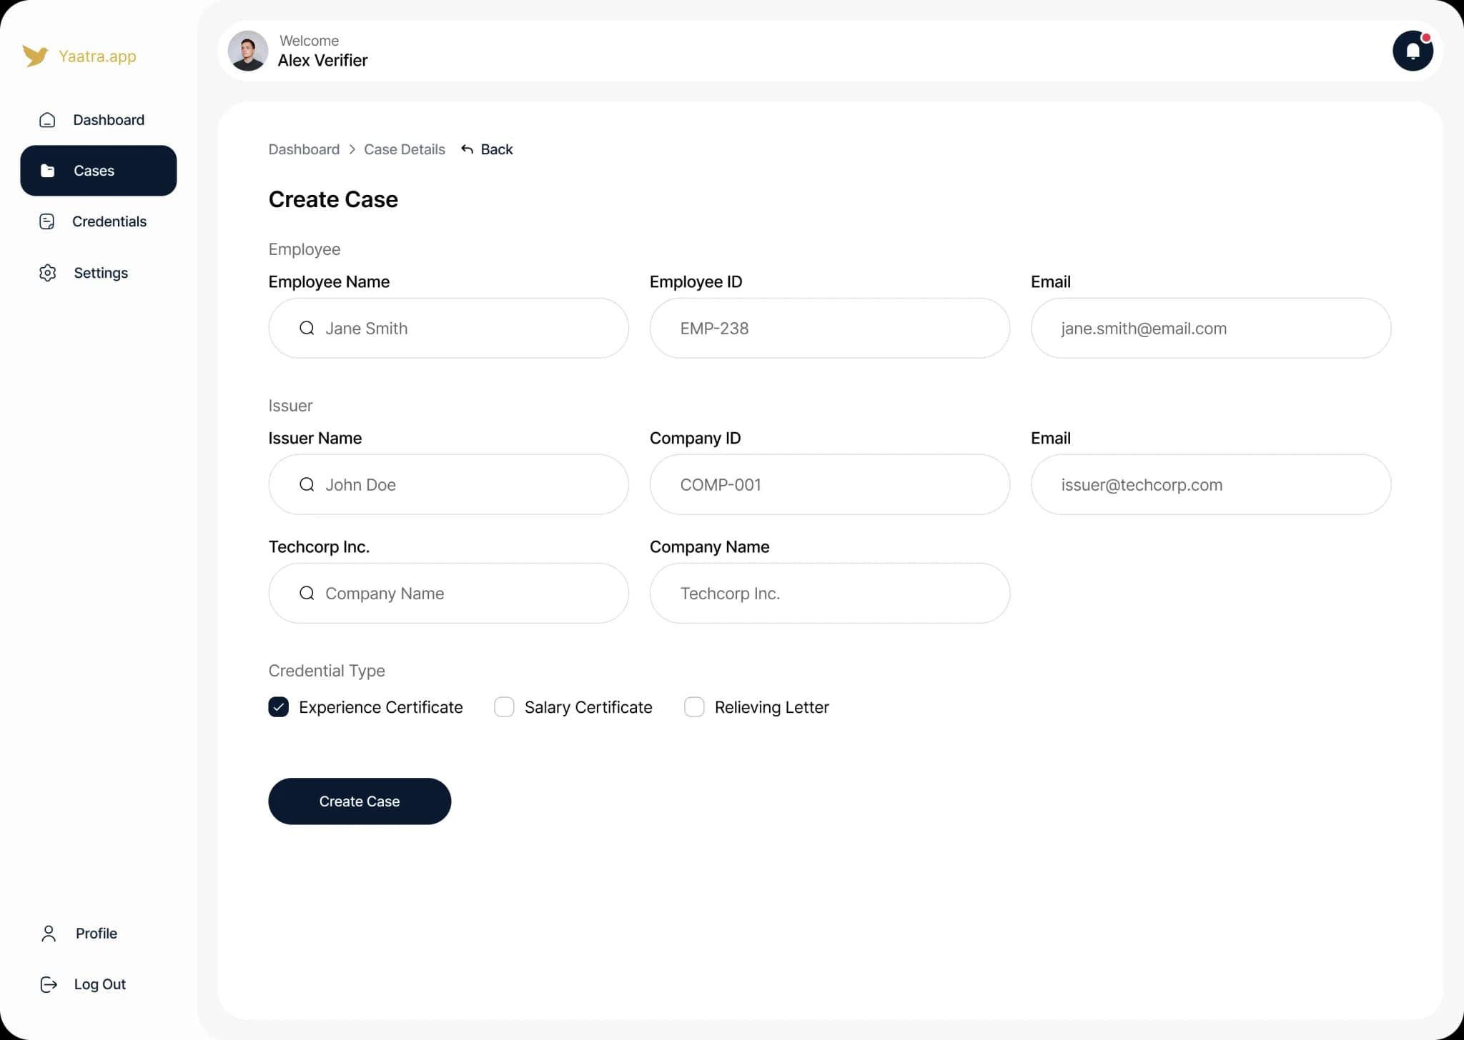Click the Settings gear icon
Screen dimensions: 1464x1040
pos(48,273)
